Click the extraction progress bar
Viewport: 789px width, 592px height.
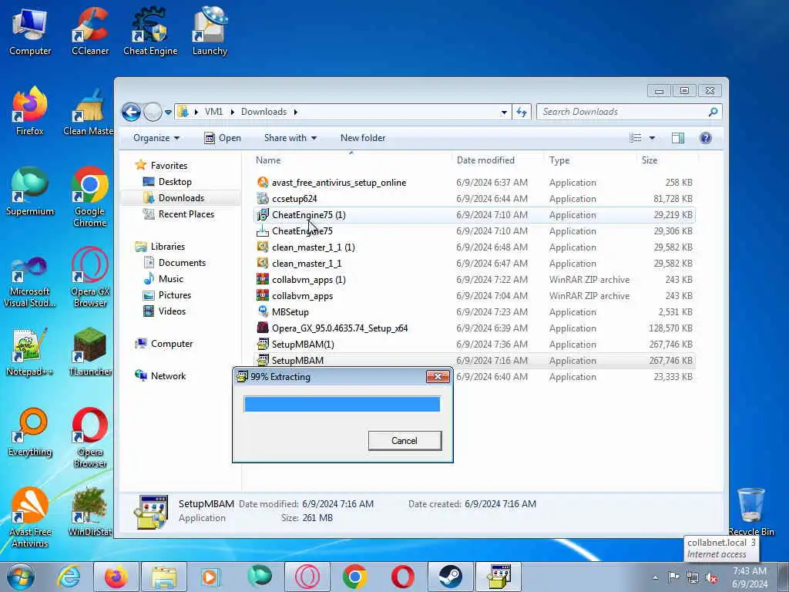pyautogui.click(x=341, y=404)
